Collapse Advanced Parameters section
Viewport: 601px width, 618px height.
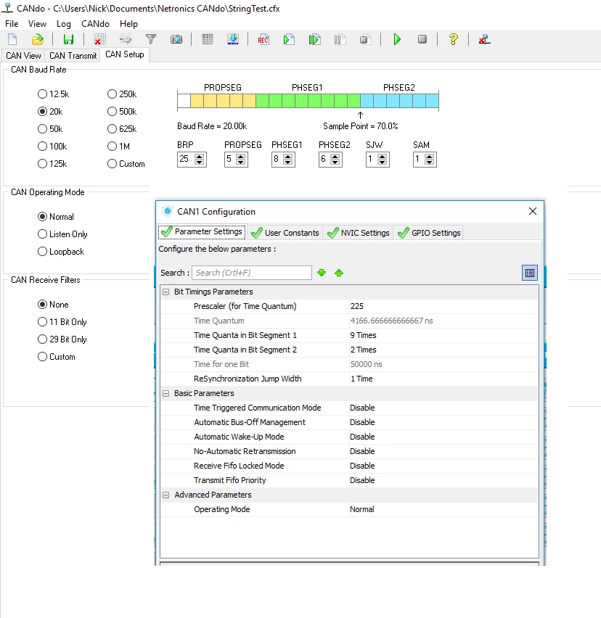166,495
